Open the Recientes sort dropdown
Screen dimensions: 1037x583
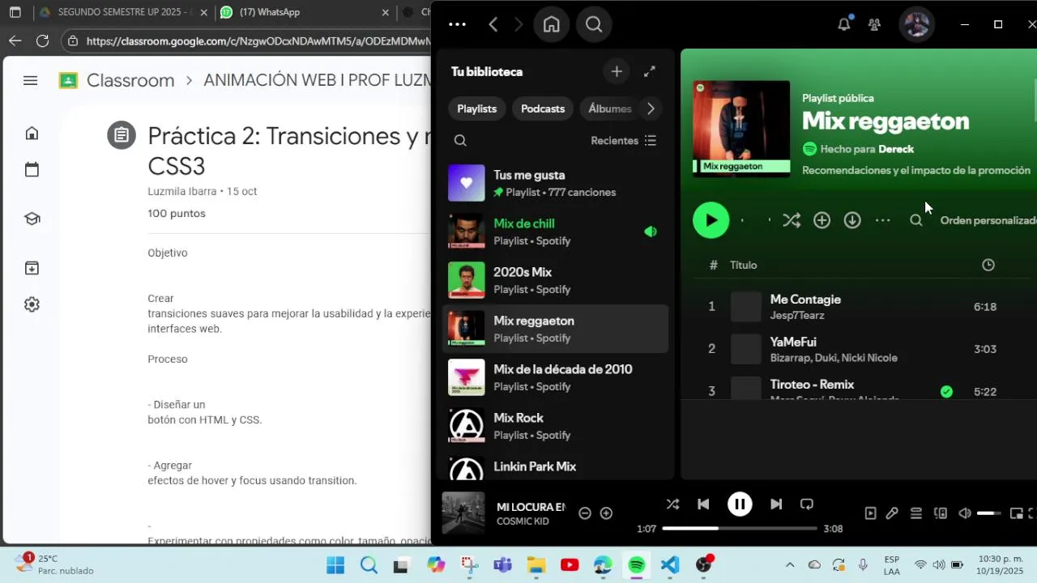pos(623,141)
